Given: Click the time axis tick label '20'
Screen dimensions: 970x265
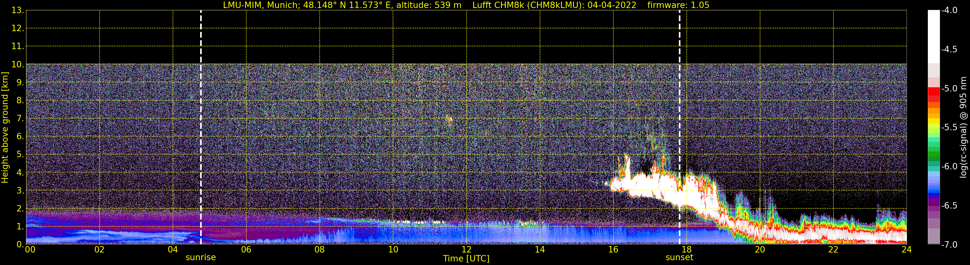Looking at the screenshot, I should (760, 250).
